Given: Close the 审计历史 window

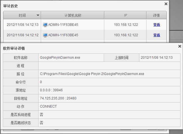Looking at the screenshot, I should 166,4.
